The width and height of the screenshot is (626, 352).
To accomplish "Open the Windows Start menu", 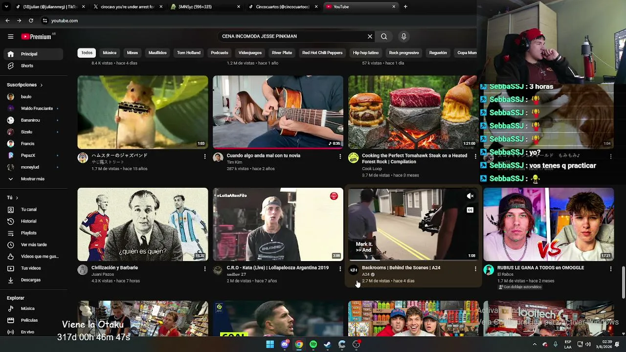I will point(270,344).
